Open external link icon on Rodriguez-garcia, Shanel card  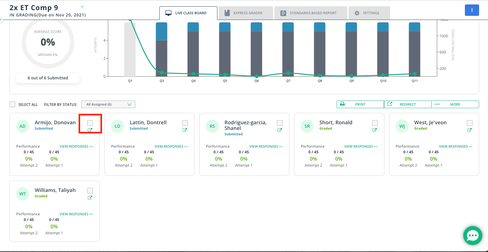coord(279,130)
